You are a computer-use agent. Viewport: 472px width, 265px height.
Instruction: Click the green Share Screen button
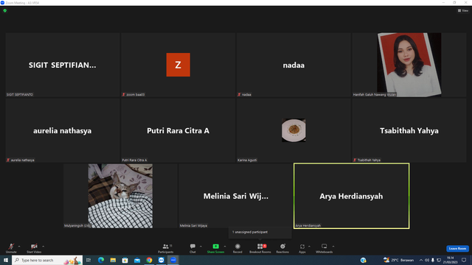point(215,248)
